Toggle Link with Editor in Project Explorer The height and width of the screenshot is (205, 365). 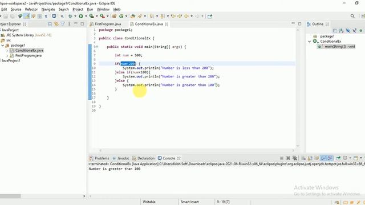click(x=56, y=24)
